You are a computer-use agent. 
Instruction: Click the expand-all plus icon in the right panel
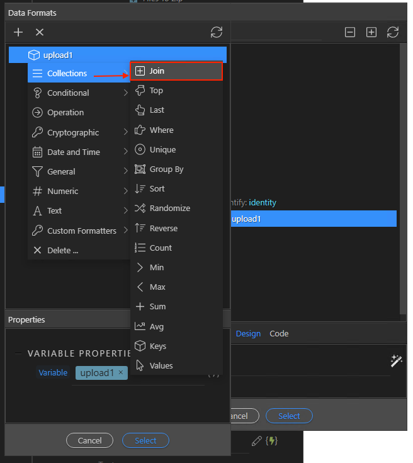[x=371, y=32]
